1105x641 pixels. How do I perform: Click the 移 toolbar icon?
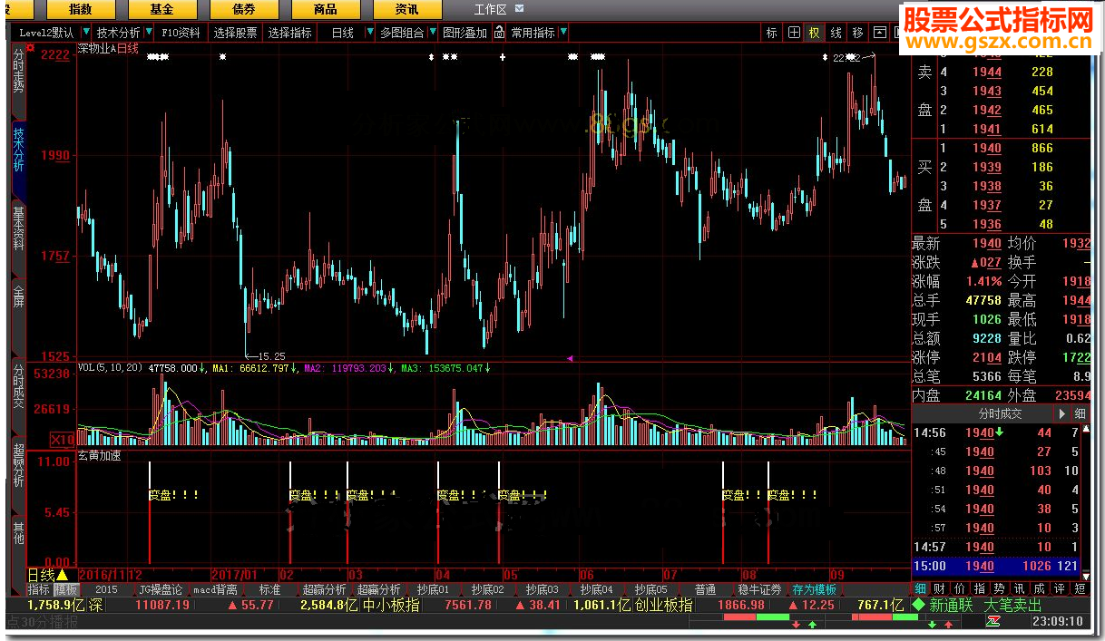tap(857, 33)
